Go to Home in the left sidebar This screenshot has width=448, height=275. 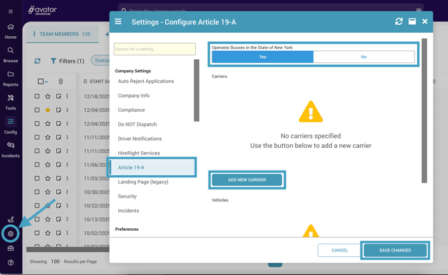pyautogui.click(x=11, y=31)
